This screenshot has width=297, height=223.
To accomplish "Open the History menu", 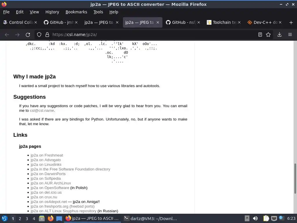I will [52, 12].
